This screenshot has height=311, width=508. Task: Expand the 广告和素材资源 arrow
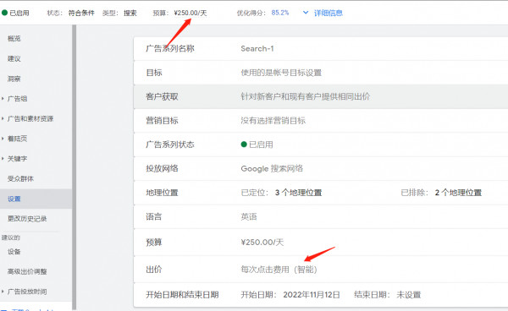(3, 118)
